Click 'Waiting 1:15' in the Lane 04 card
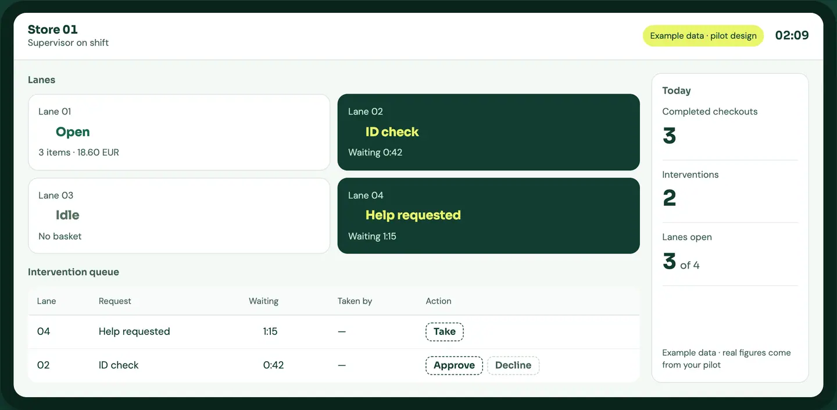 (x=372, y=236)
